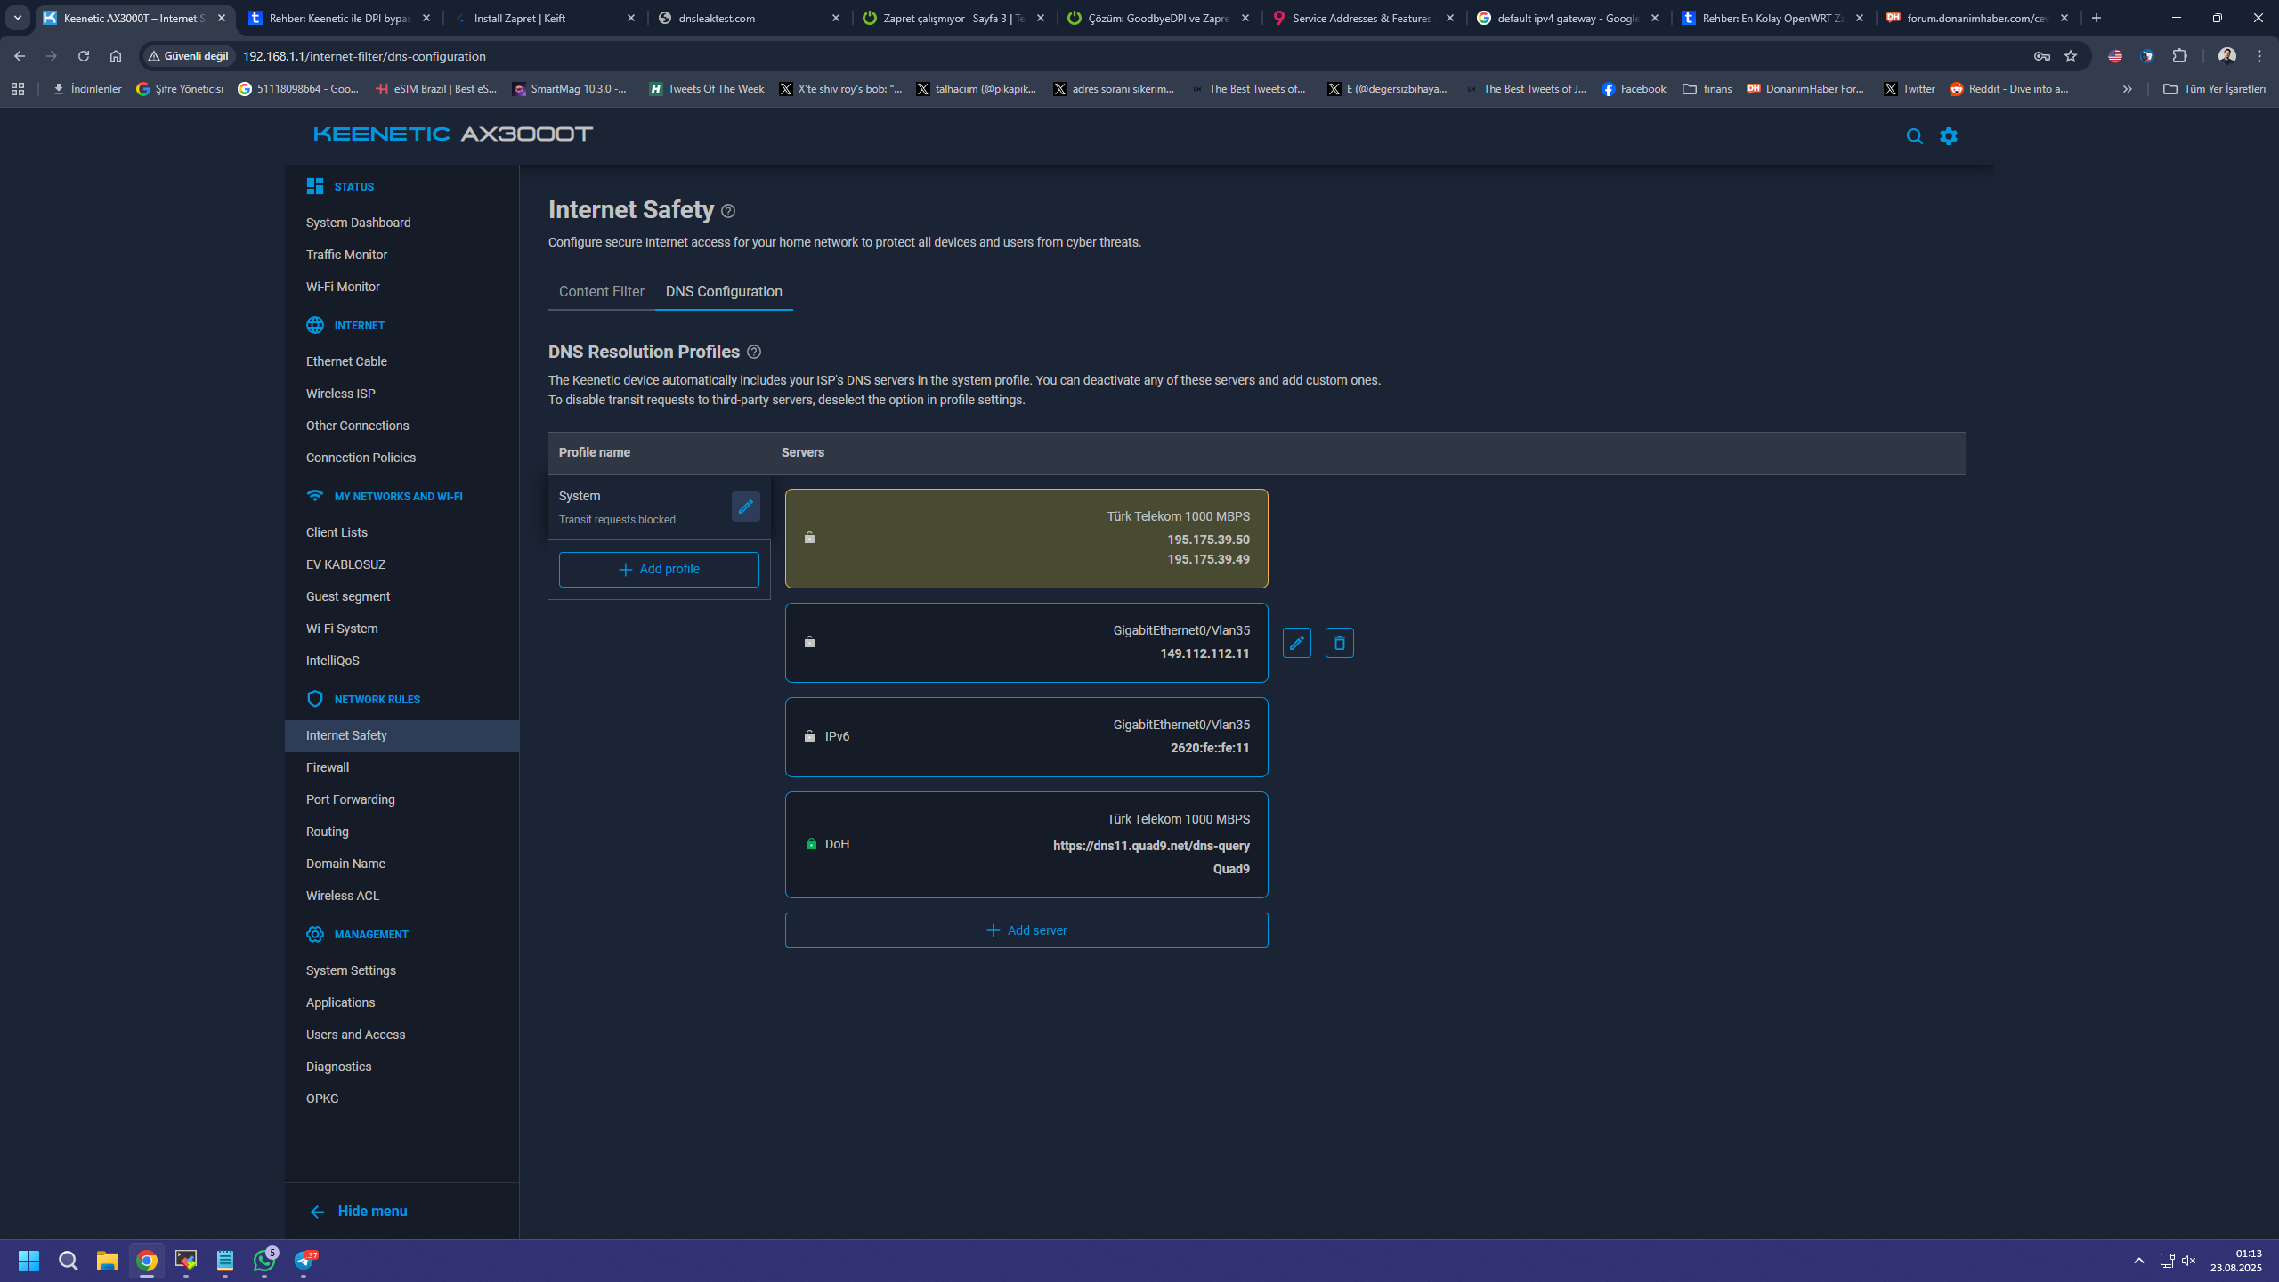
Task: Open Keenetic settings gear icon
Action: click(1949, 136)
